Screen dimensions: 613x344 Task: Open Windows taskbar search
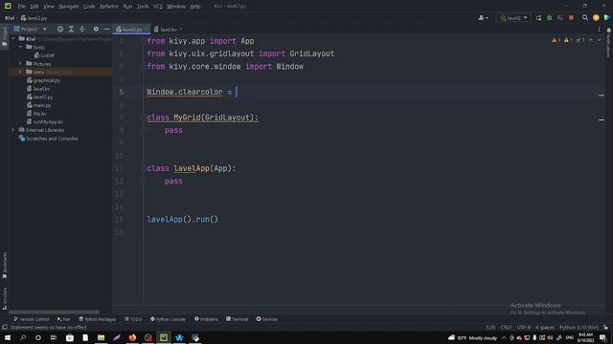tap(23, 337)
